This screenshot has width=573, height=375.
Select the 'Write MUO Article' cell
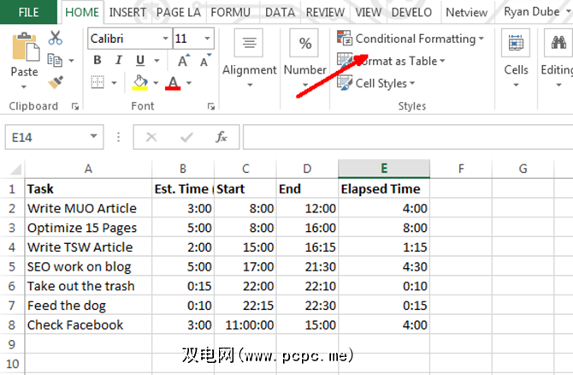click(88, 208)
